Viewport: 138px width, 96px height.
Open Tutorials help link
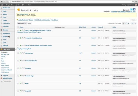114,12
